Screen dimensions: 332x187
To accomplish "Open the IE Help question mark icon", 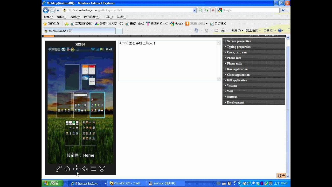I will 279,30.
